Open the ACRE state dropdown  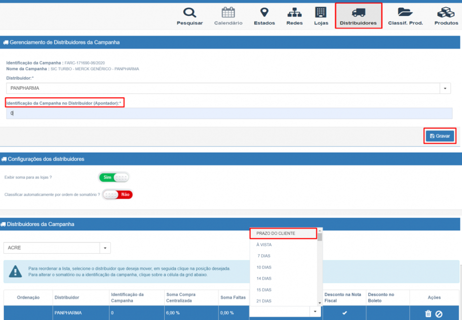point(105,248)
